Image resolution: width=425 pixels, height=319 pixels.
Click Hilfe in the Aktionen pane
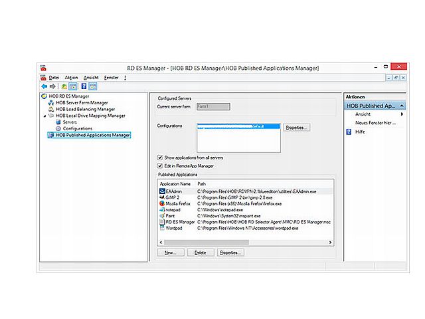click(x=360, y=132)
